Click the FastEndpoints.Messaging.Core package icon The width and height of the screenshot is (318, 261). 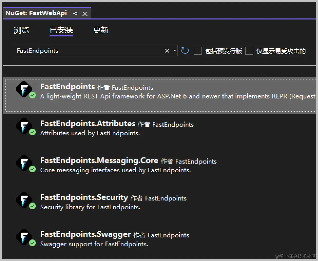point(24,163)
